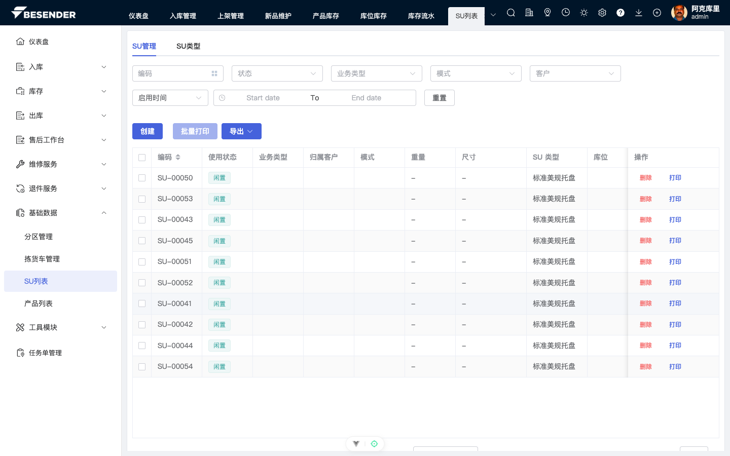Open the 导出 export dropdown

tap(241, 131)
